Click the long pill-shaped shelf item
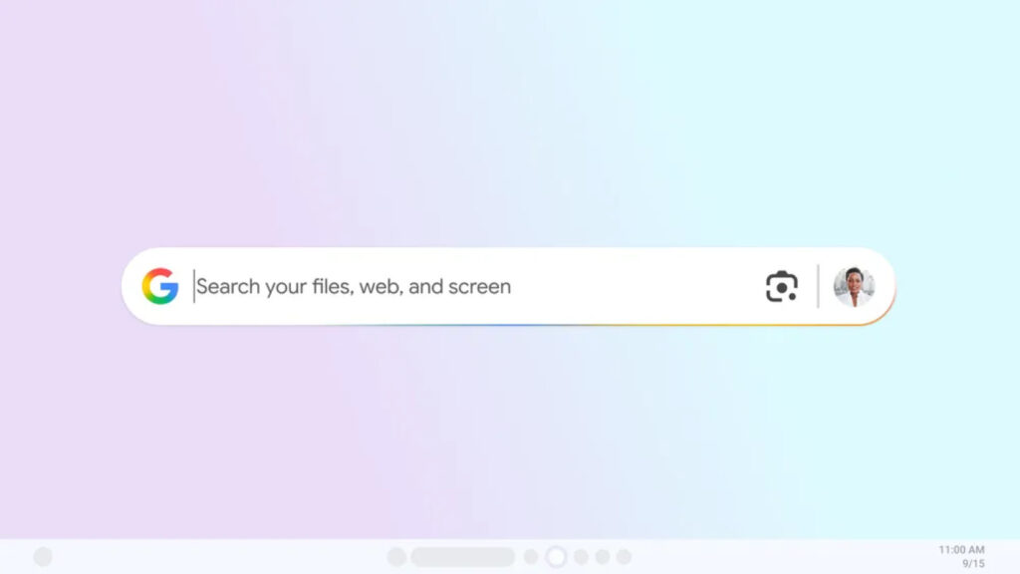Viewport: 1020px width, 574px height. (x=462, y=557)
